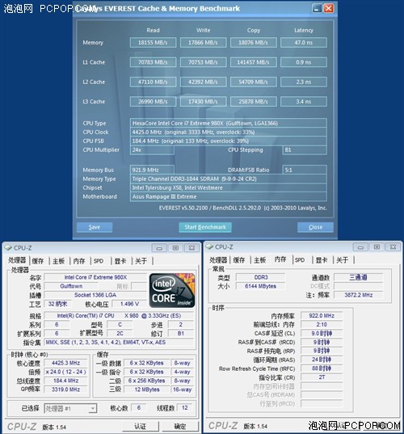Select 主板 tab in right CPU-Z window
Screen dimensions: 404x434
point(260,260)
